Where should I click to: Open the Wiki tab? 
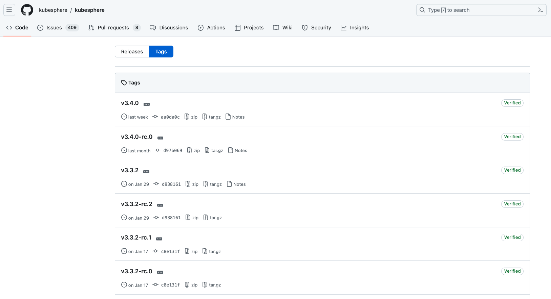pos(283,28)
